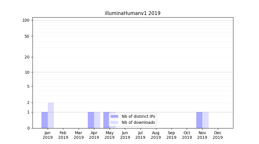The height and width of the screenshot is (144, 259).
Task: Select the 10 tick on the y-axis
Action: [27, 72]
